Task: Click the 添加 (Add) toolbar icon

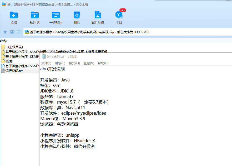Action: click(14, 15)
